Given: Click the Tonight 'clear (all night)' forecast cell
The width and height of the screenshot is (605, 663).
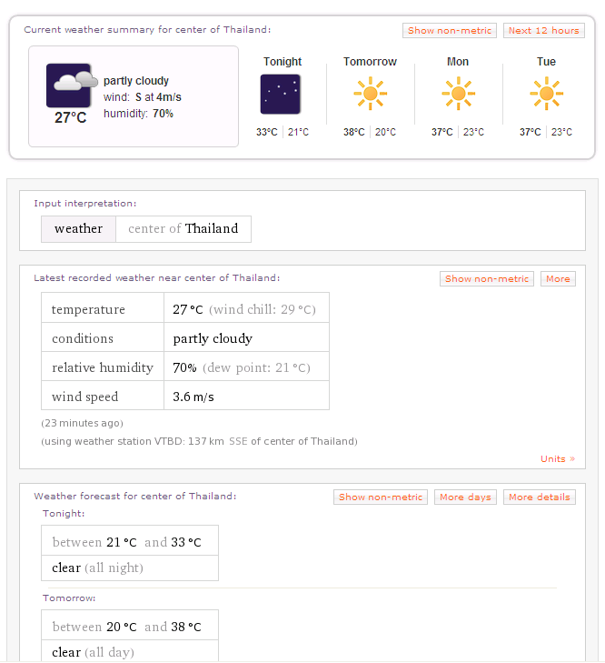Looking at the screenshot, I should (129, 568).
